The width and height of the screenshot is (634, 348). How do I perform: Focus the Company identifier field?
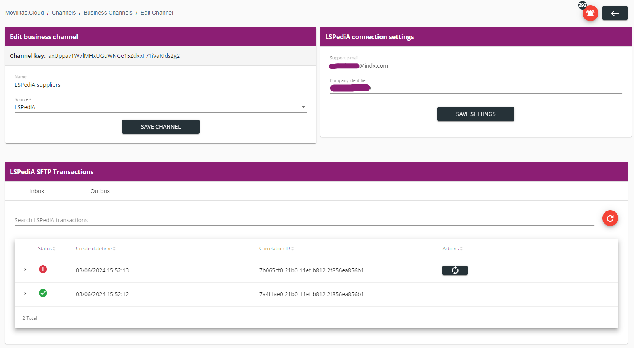(x=476, y=88)
